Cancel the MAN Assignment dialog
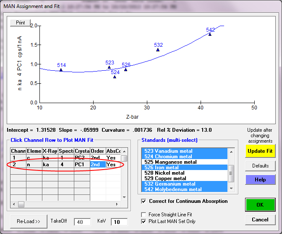282x234 pixels. pos(260,220)
